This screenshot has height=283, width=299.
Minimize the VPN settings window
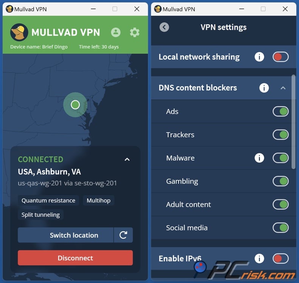coord(241,9)
